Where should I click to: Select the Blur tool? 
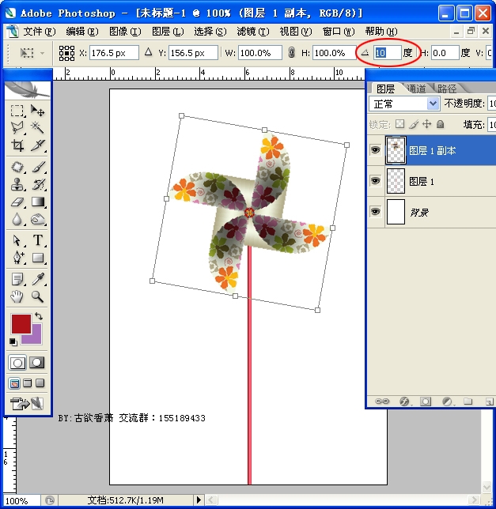(17, 220)
